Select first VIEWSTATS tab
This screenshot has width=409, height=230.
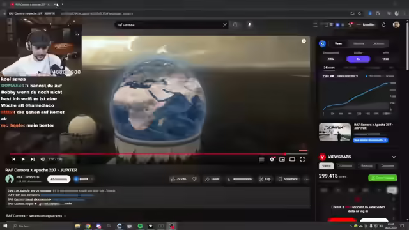tap(326, 166)
